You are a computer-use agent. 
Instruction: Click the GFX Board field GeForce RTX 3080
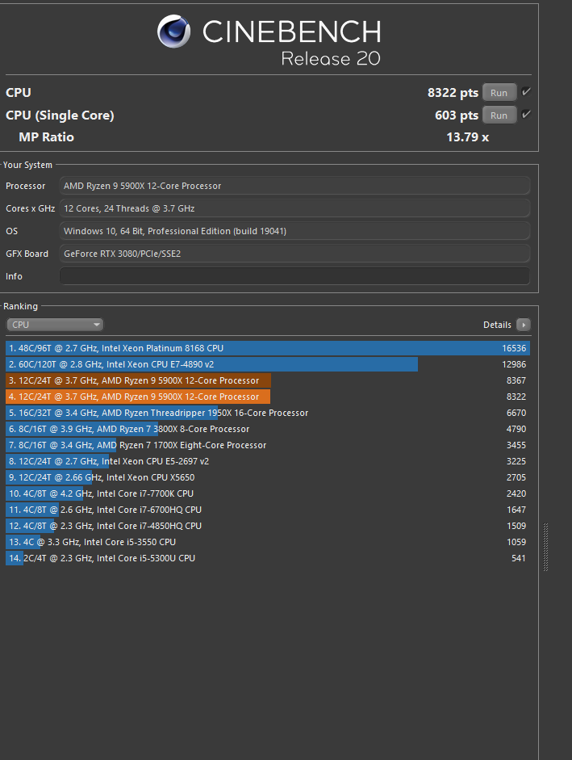(294, 254)
